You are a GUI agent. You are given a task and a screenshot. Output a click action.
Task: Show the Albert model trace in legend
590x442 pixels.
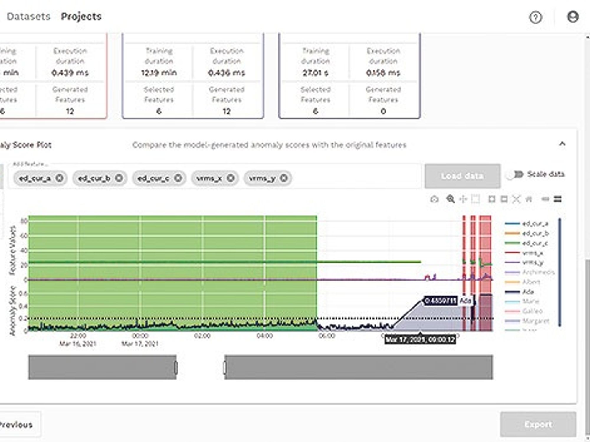pyautogui.click(x=523, y=282)
